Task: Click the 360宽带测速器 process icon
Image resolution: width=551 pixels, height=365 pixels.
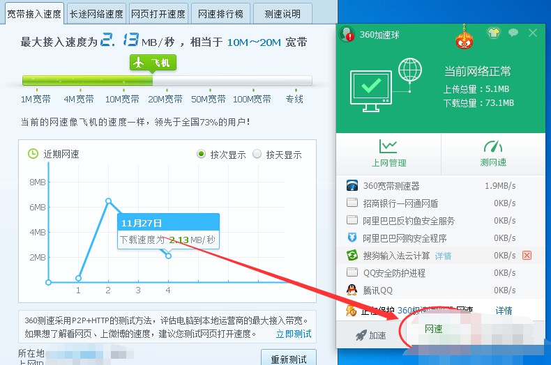Action: point(352,186)
